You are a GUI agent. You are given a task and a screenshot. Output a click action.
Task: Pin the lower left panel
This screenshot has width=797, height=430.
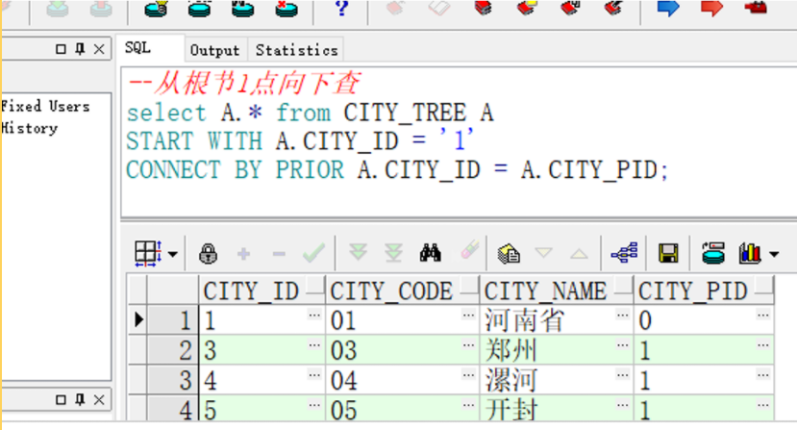[x=79, y=399]
